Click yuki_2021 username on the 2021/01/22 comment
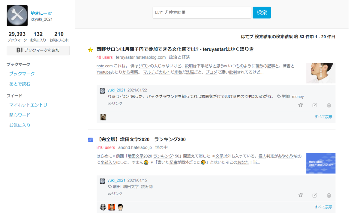 point(116,90)
